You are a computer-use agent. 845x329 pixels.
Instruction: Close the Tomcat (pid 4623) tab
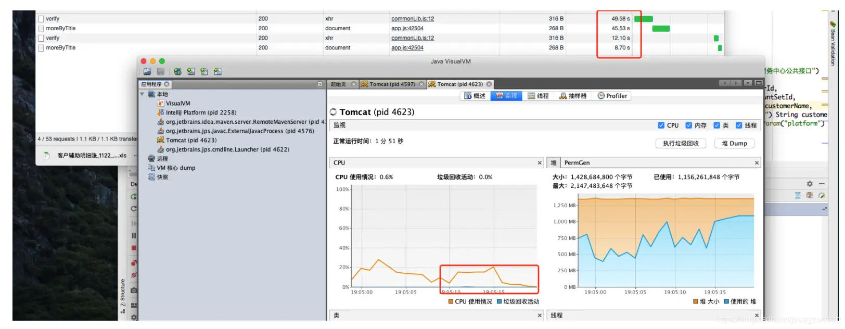coord(489,84)
